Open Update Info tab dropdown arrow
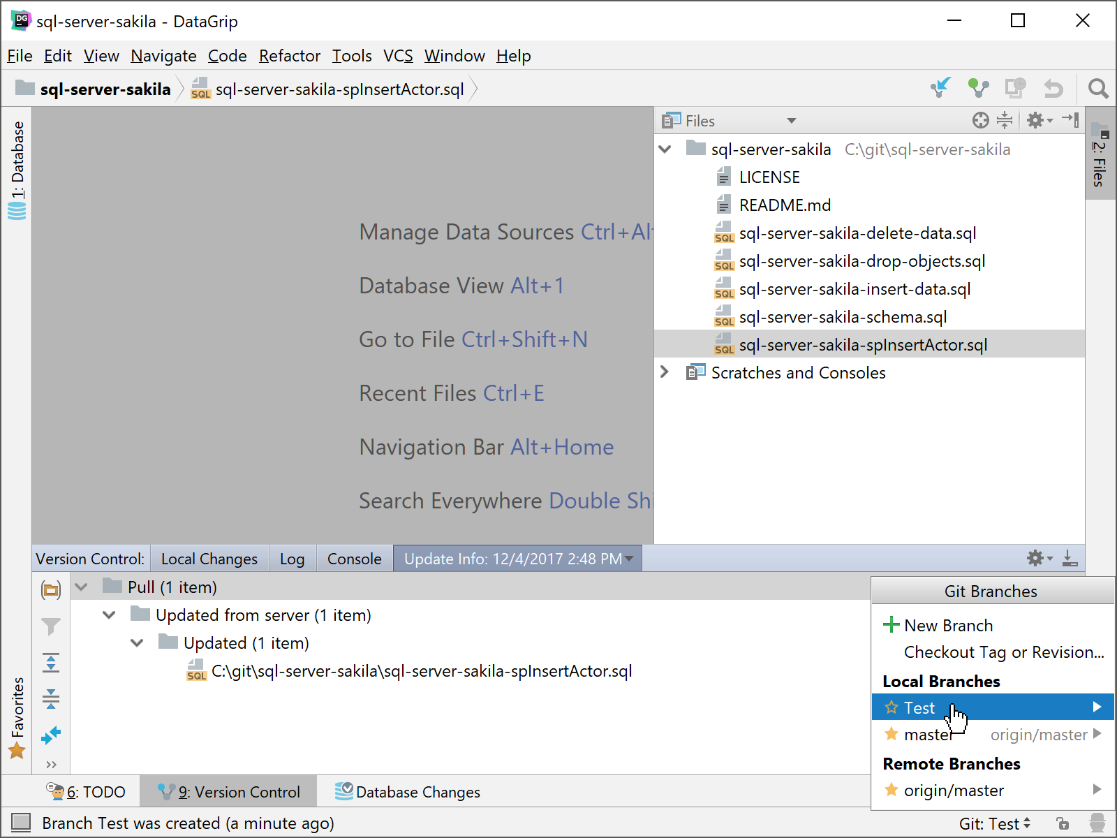This screenshot has width=1117, height=838. [629, 559]
